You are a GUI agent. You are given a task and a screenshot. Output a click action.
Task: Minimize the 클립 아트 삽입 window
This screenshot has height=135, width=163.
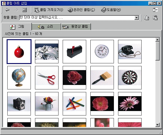(x=150, y=3)
